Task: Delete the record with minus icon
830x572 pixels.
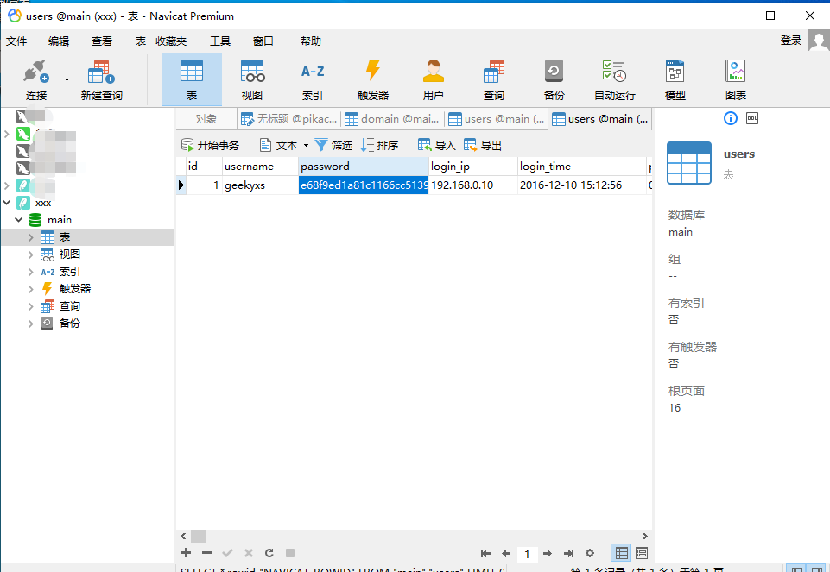Action: [207, 553]
